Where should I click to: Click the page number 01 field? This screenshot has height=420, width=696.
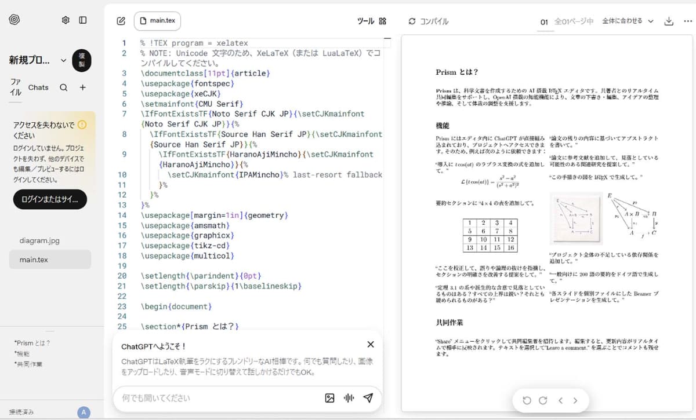coord(544,22)
